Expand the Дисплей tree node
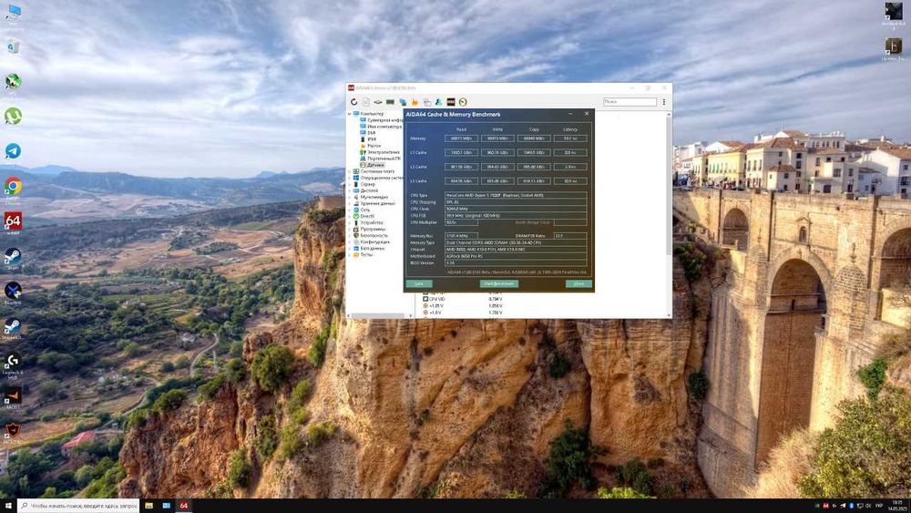911x513 pixels. [350, 190]
